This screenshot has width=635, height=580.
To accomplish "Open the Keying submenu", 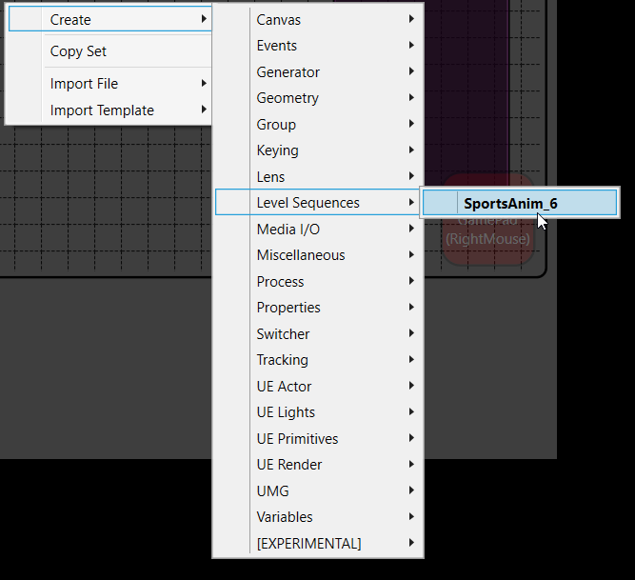I will 277,150.
